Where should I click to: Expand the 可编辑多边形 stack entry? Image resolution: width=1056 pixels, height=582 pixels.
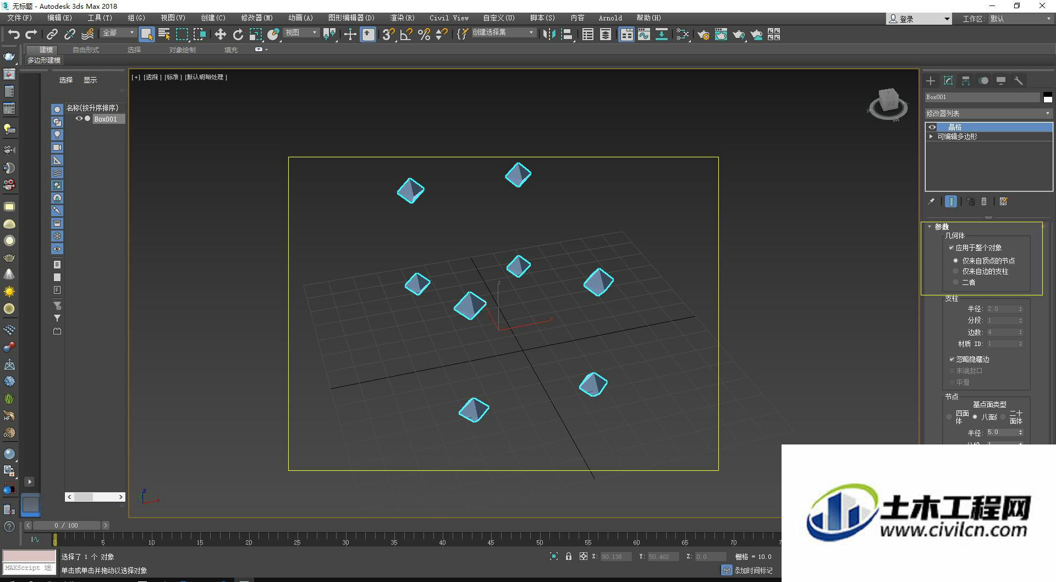click(931, 136)
